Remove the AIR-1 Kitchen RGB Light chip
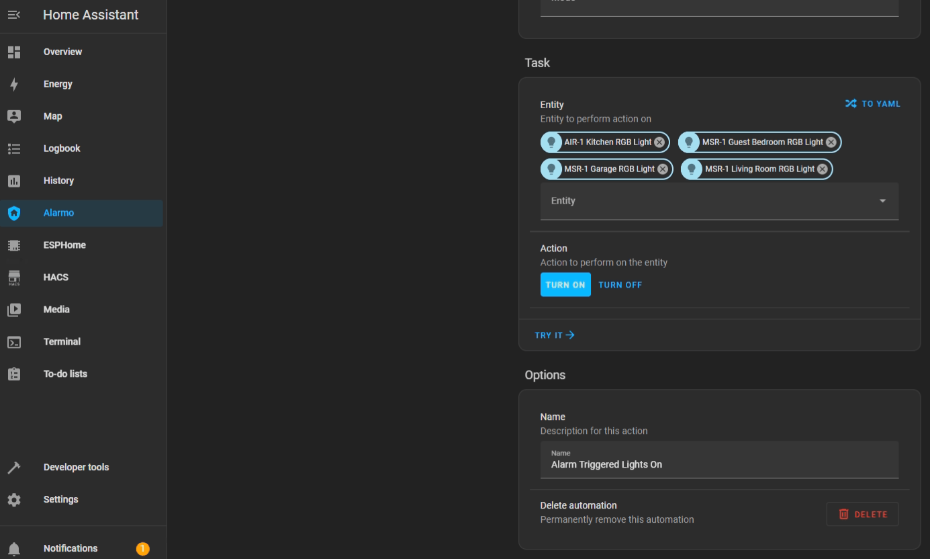This screenshot has width=930, height=559. pyautogui.click(x=659, y=142)
